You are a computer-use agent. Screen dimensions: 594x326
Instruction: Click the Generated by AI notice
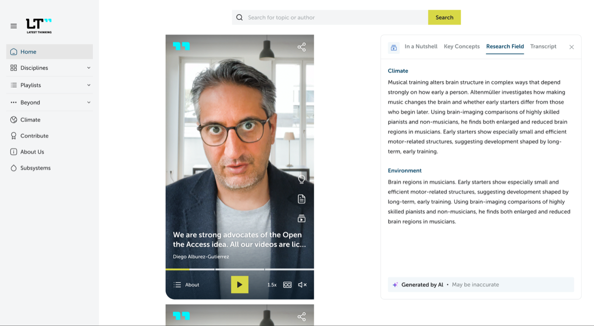[481, 284]
